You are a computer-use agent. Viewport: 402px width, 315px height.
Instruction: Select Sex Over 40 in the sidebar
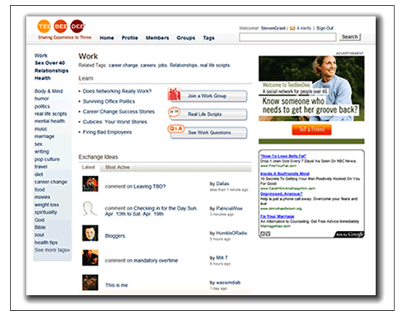tap(49, 63)
